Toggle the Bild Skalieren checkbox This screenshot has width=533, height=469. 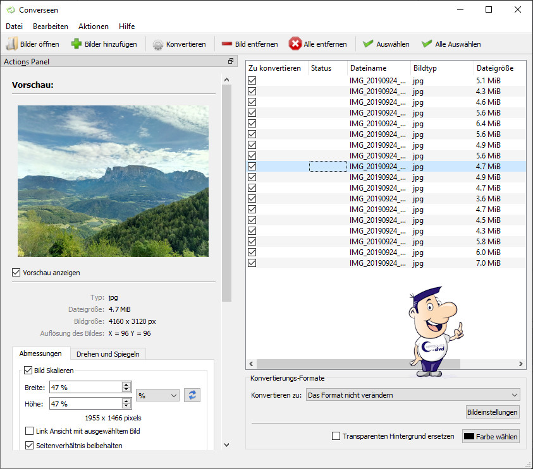[28, 371]
